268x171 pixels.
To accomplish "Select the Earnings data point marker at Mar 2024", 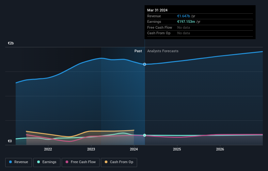I will pos(145,135).
